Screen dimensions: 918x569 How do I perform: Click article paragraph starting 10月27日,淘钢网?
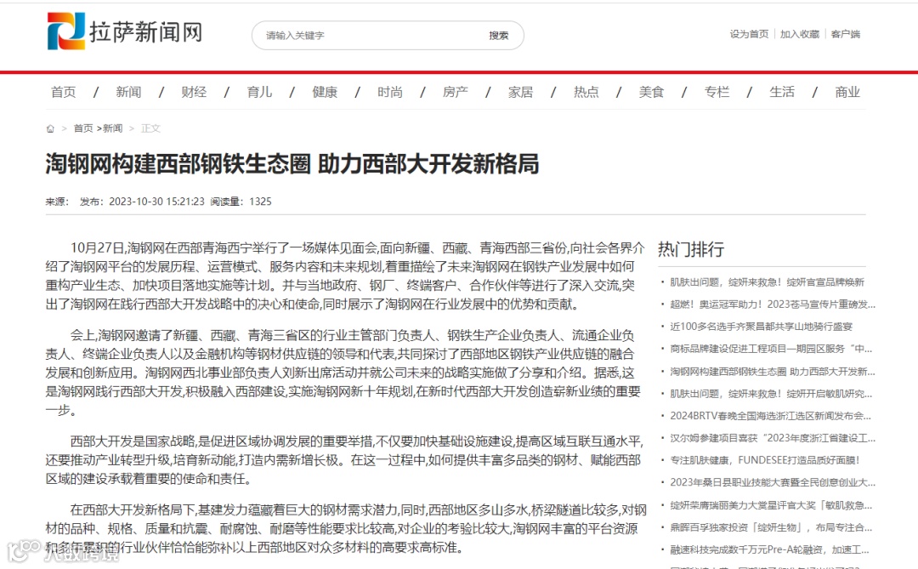coord(345,276)
